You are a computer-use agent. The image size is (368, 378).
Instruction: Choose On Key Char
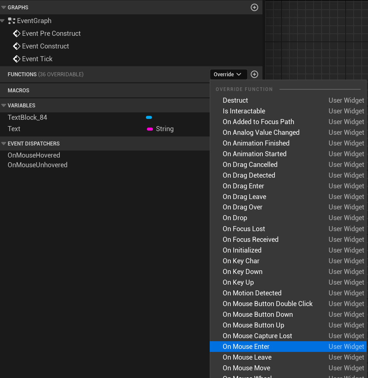pos(288,261)
